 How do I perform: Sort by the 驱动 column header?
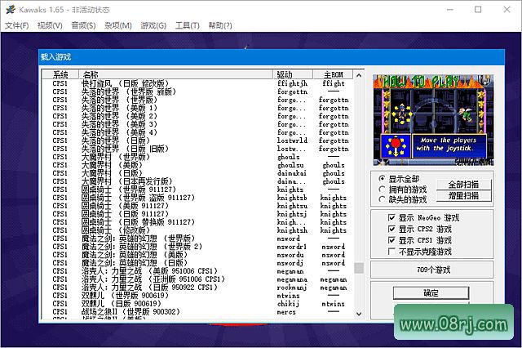(293, 74)
